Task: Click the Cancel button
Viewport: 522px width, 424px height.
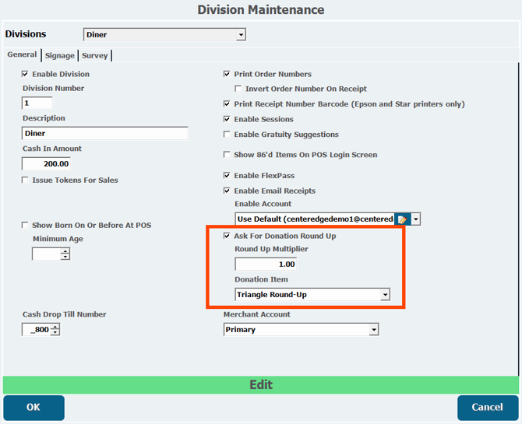Action: click(x=487, y=407)
